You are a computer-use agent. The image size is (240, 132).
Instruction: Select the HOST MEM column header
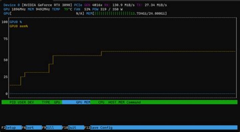click(116, 102)
